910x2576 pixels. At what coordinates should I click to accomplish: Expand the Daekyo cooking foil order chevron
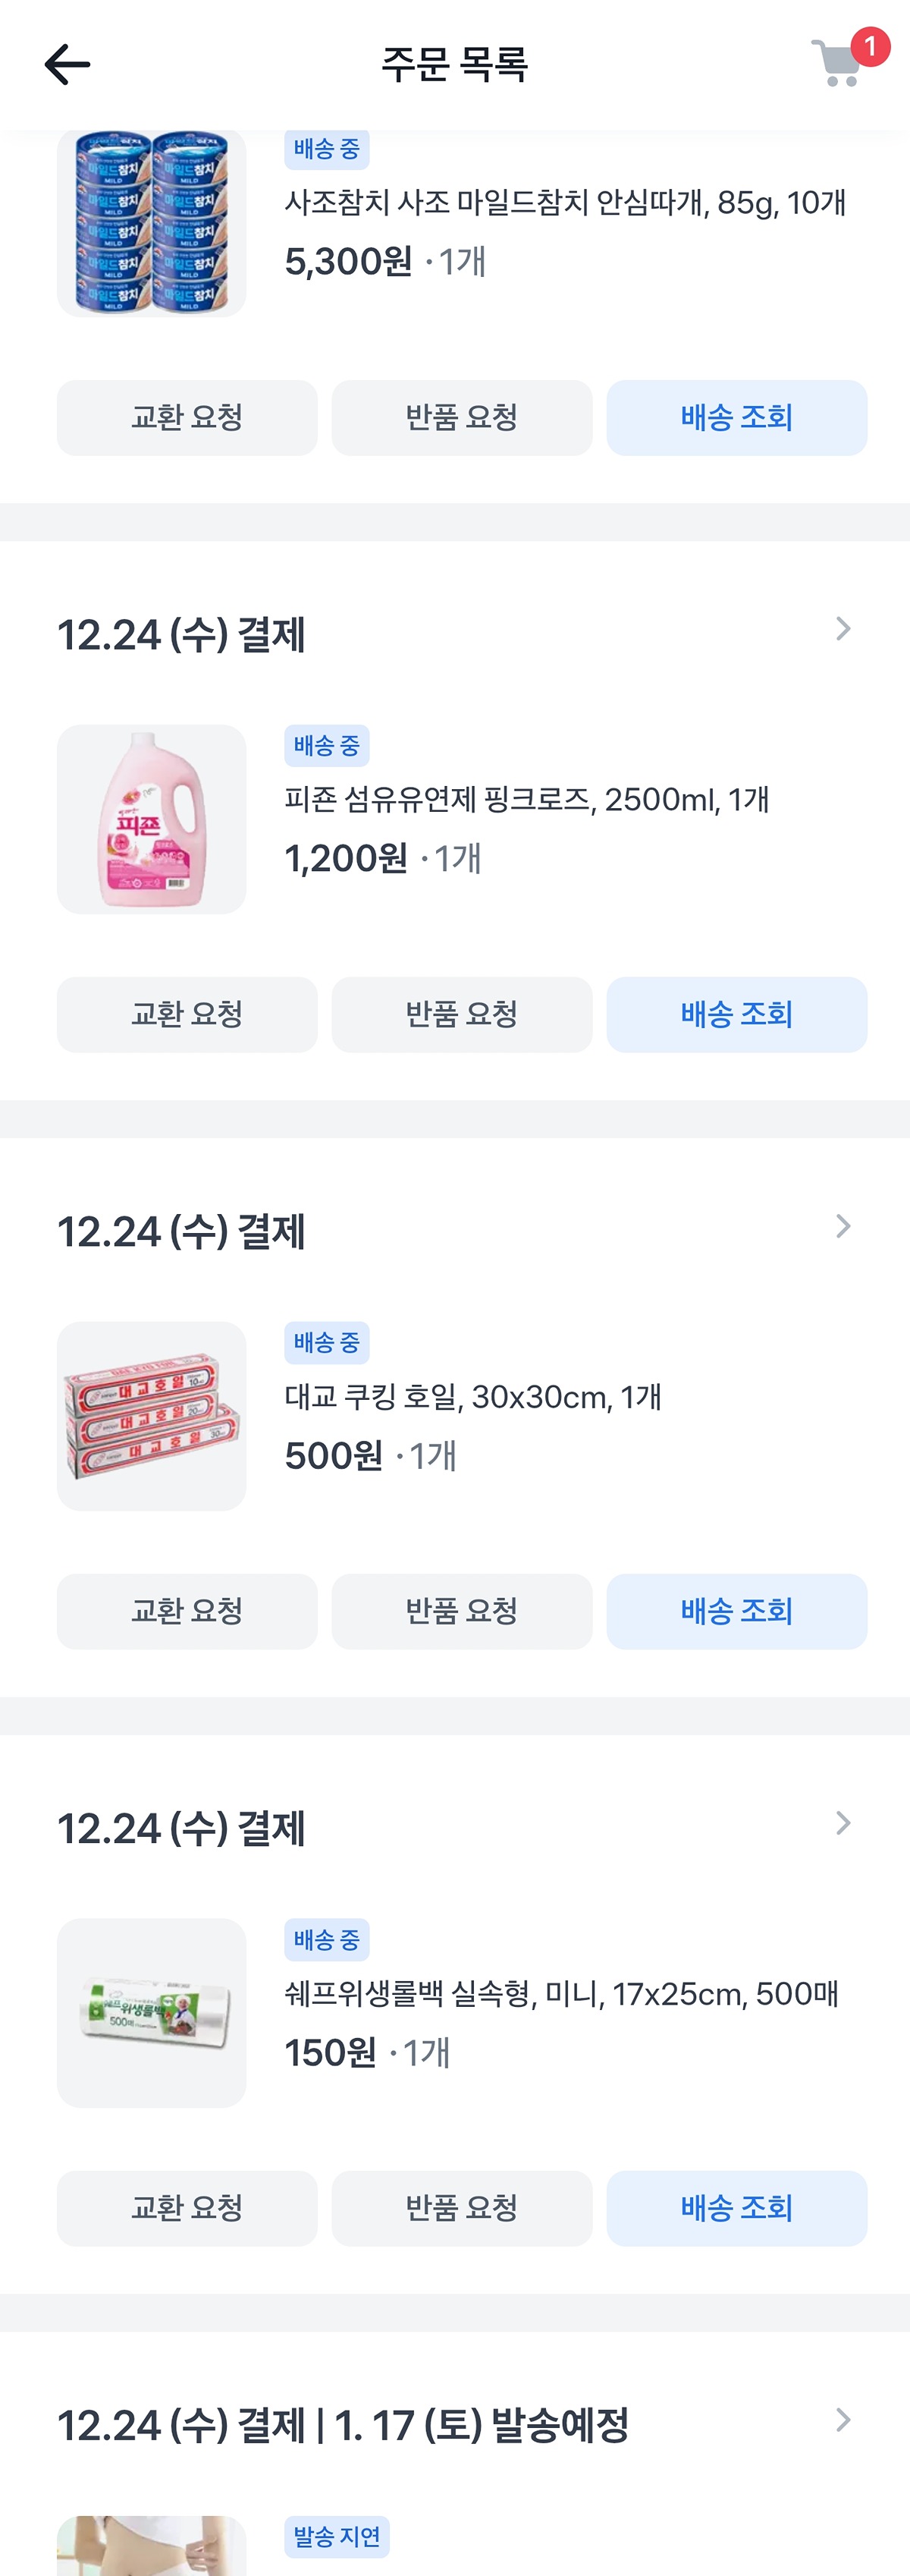pos(843,1226)
